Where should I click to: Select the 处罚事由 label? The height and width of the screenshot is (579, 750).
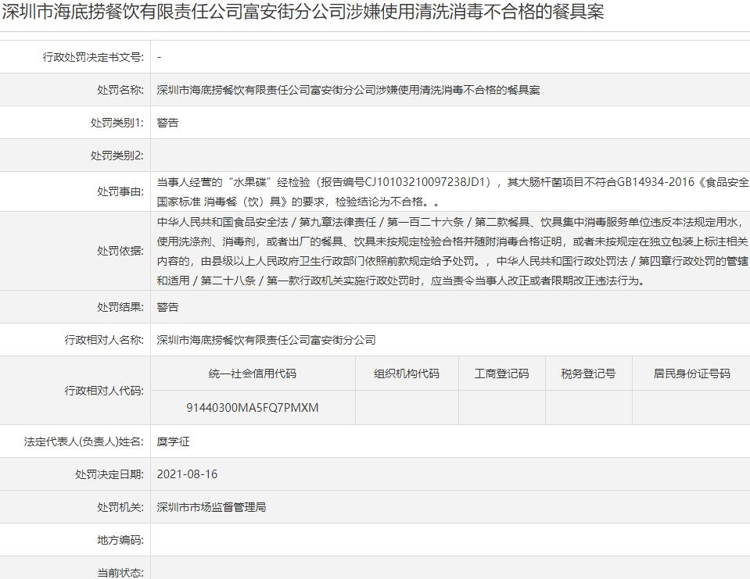pyautogui.click(x=120, y=191)
